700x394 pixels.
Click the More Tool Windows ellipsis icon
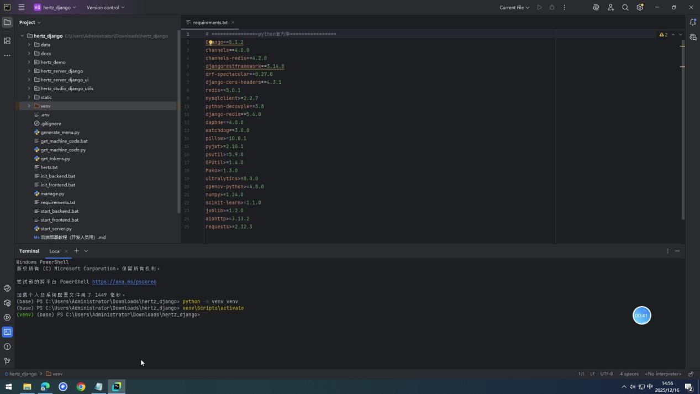[7, 55]
